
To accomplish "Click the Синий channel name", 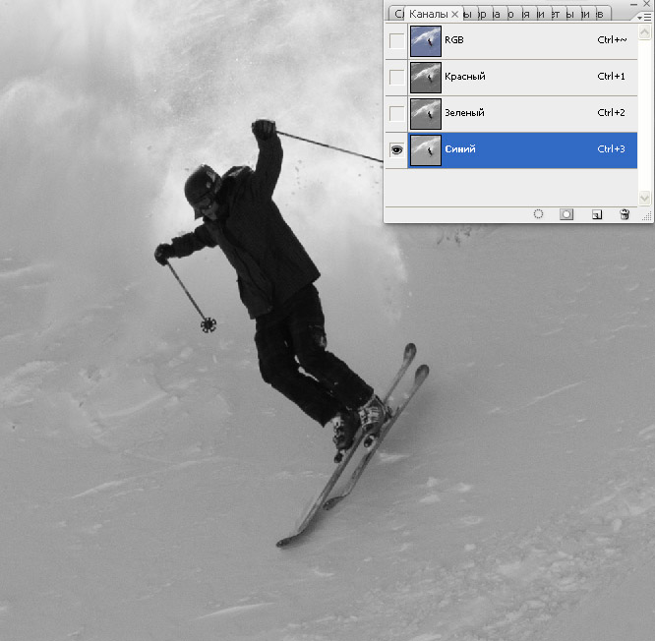I will click(458, 150).
